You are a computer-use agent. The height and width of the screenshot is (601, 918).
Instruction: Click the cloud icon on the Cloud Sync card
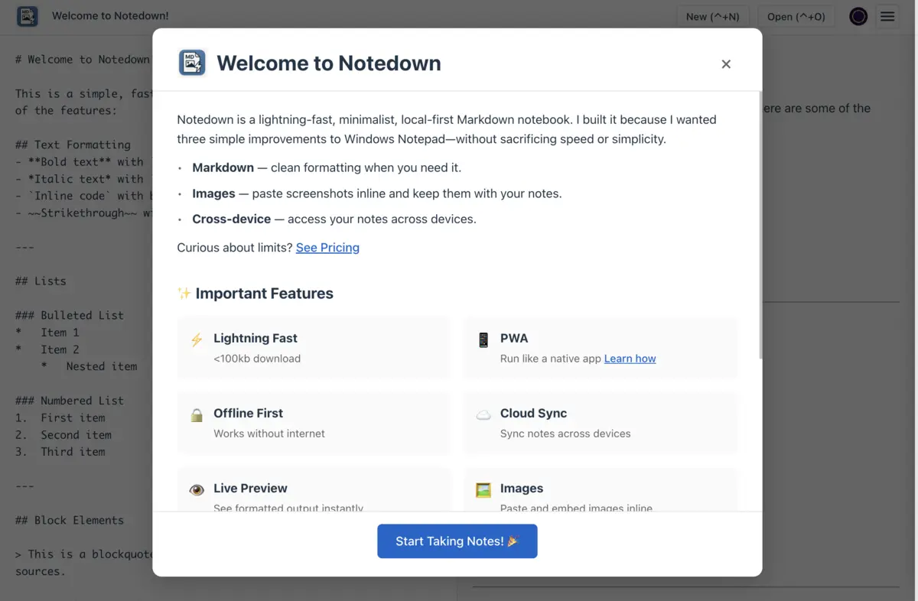click(x=483, y=413)
